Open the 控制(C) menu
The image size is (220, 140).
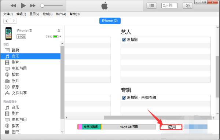point(48,14)
